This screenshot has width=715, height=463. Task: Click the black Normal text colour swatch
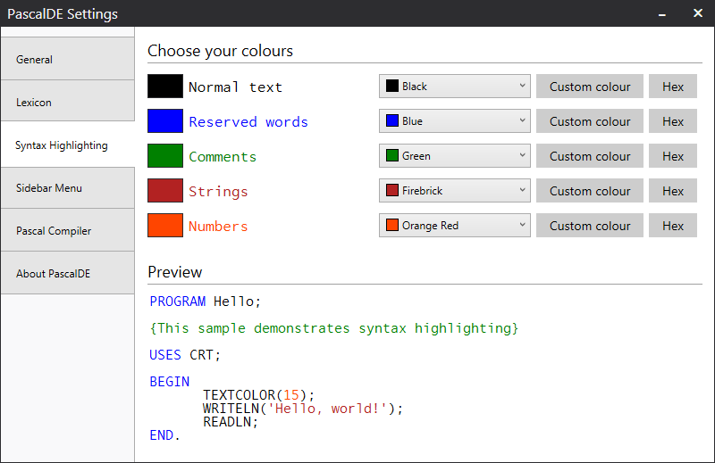pyautogui.click(x=165, y=87)
